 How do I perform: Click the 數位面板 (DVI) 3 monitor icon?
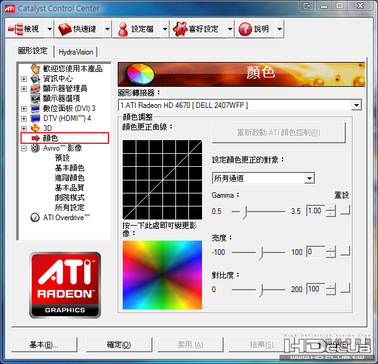coord(35,109)
